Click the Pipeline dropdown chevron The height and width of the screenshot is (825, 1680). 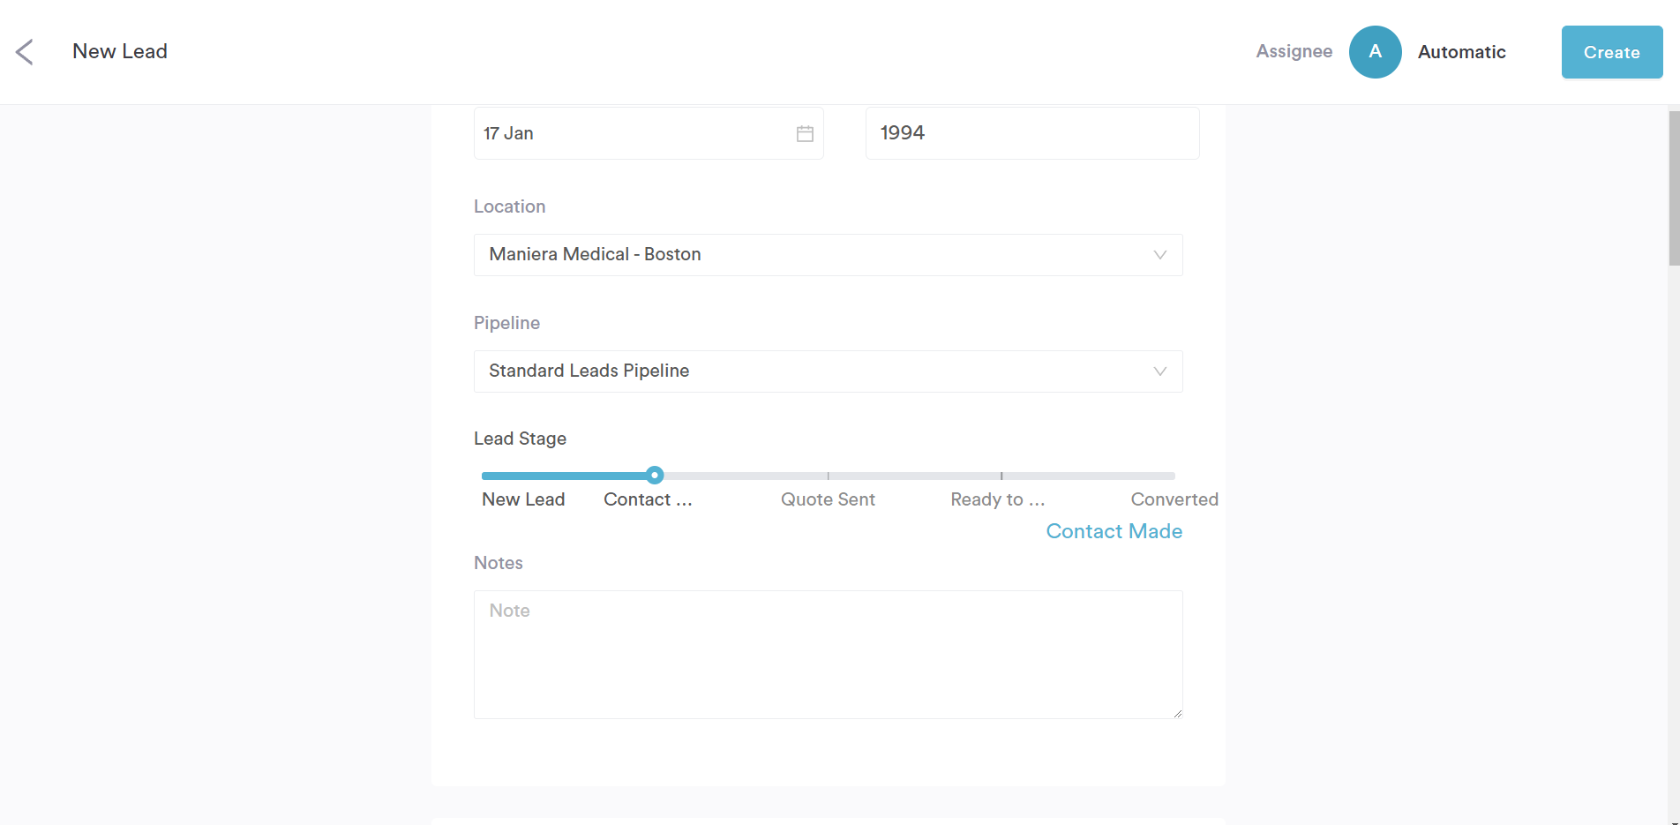point(1159,371)
